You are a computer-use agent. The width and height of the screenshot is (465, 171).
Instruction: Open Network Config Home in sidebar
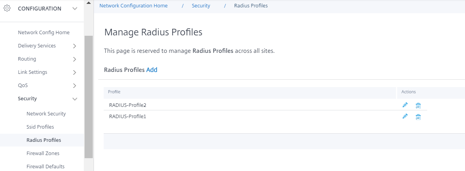pyautogui.click(x=44, y=33)
